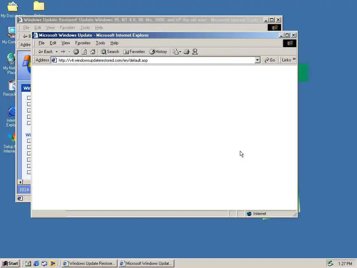Viewport: 357px width, 268px height.
Task: Open the Search pane from the toolbar
Action: (110, 52)
